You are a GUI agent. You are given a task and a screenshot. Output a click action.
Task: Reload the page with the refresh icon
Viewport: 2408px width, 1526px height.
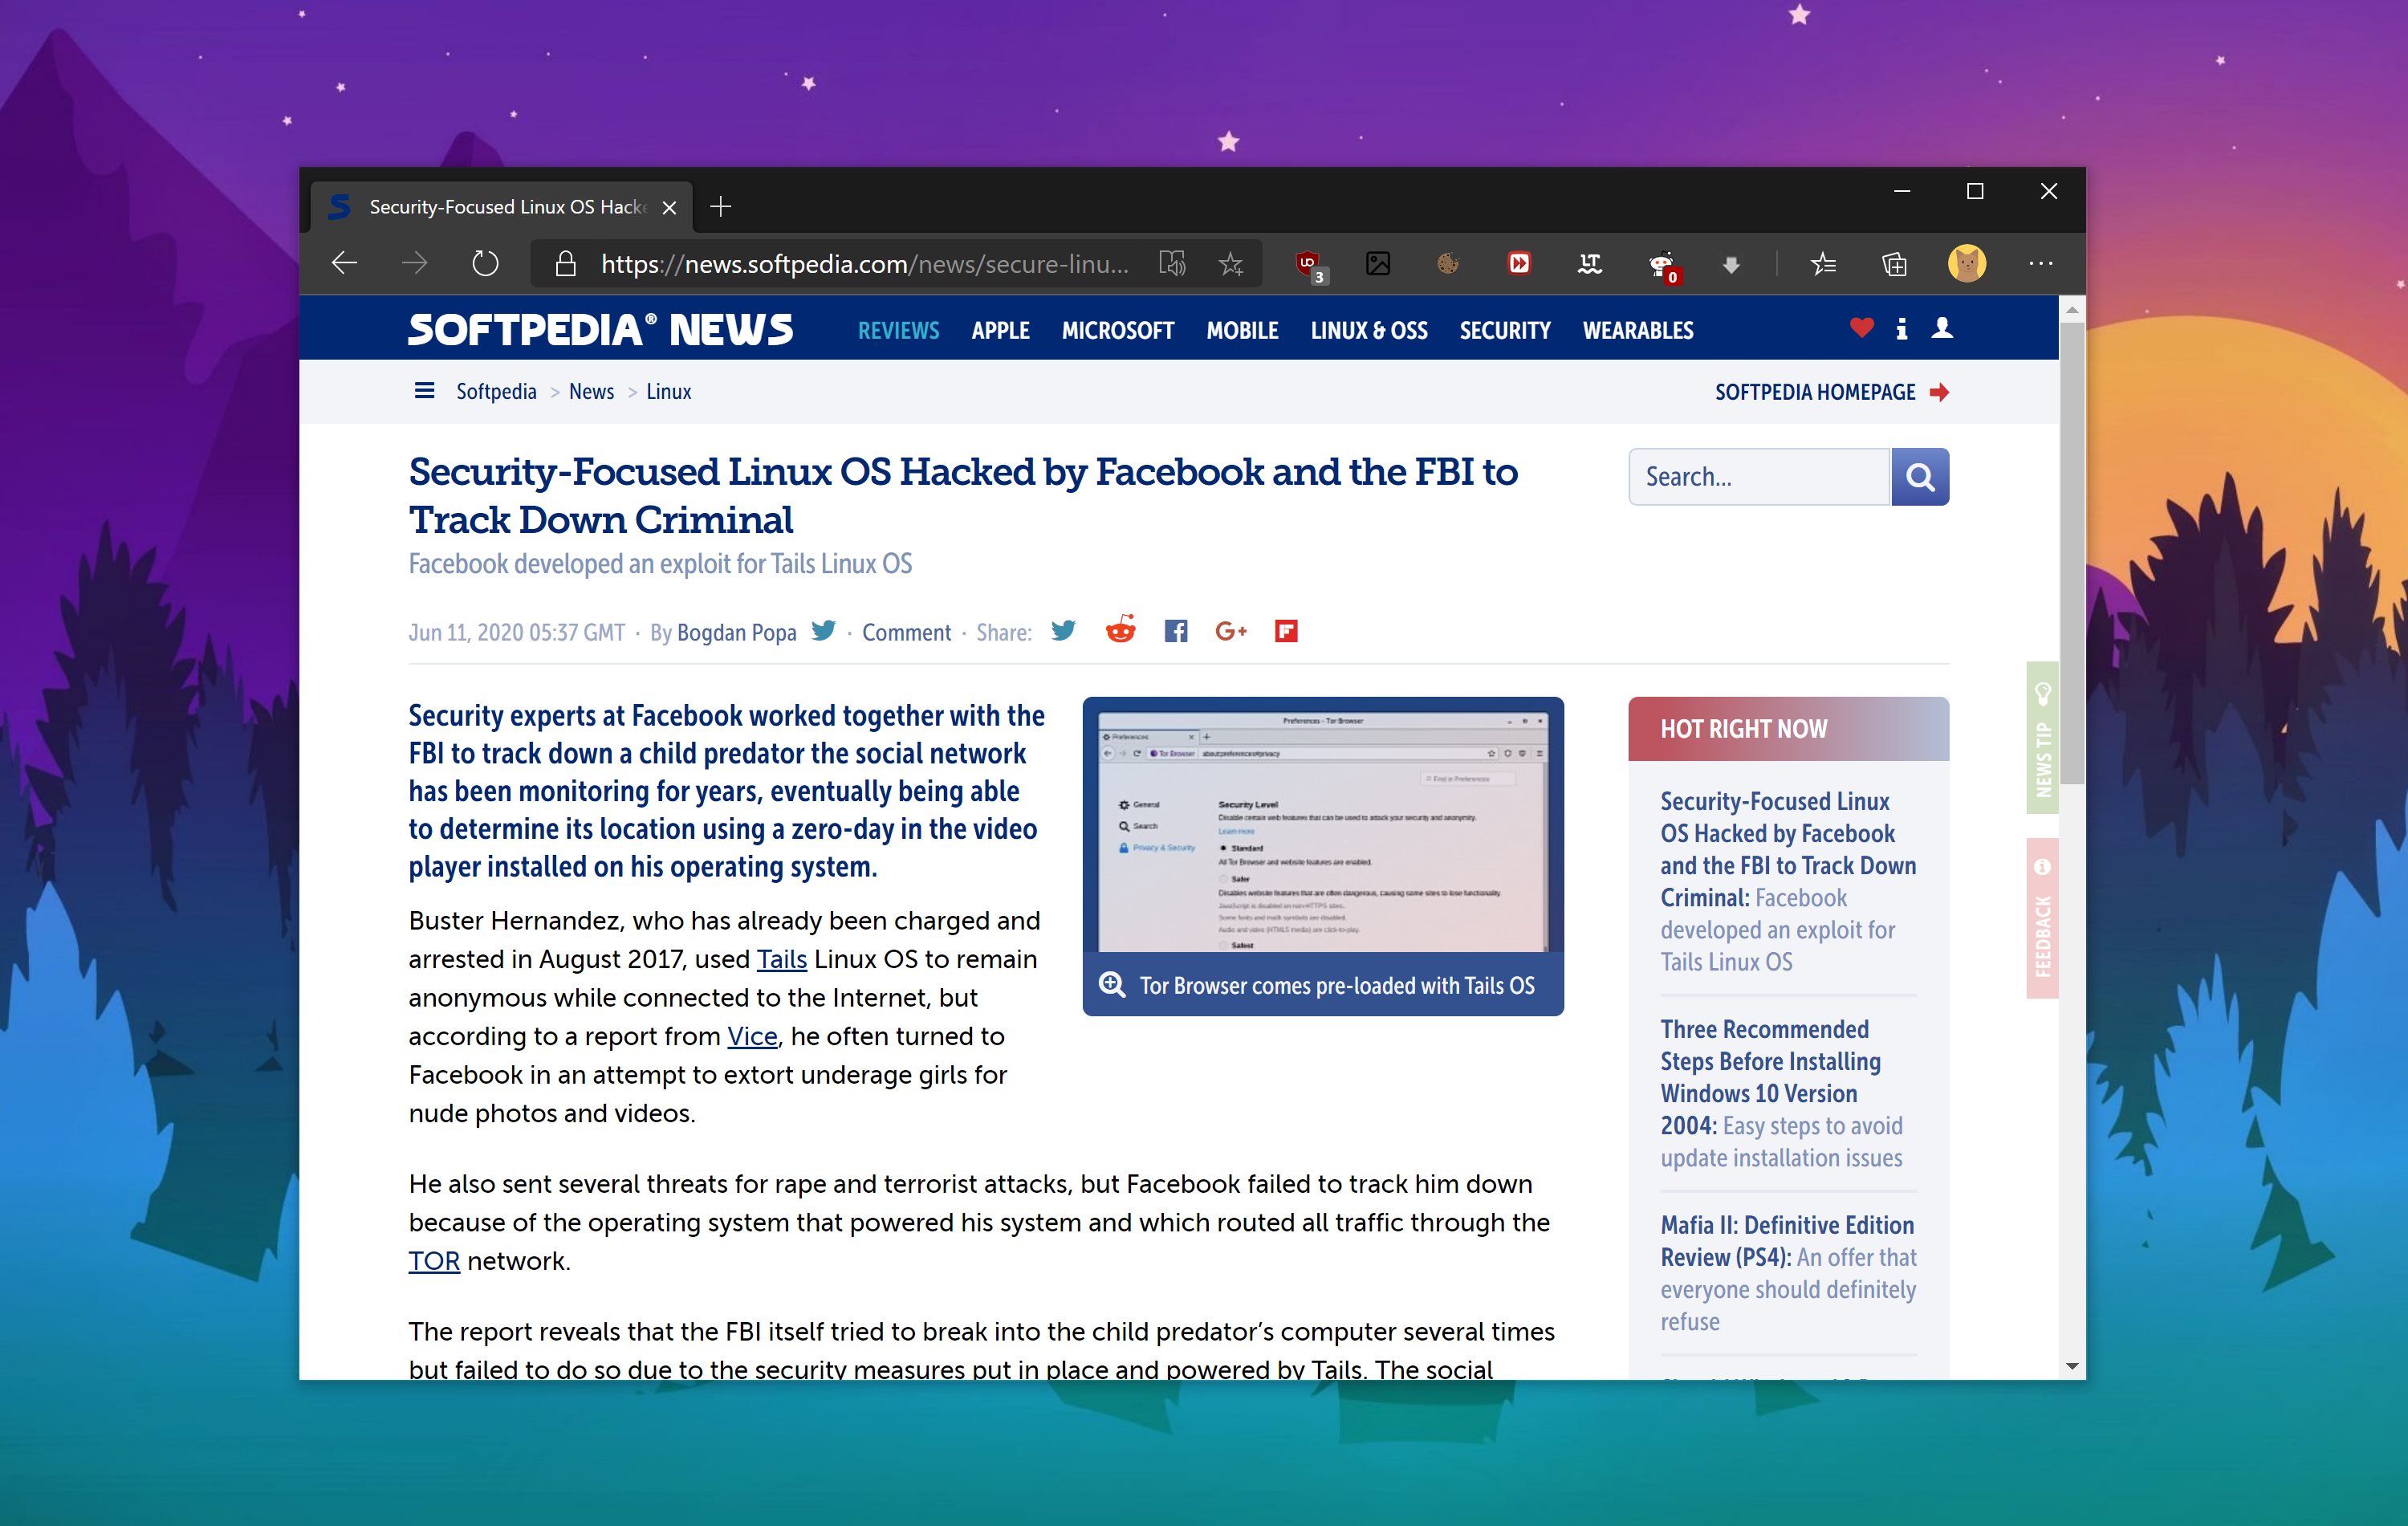coord(485,264)
